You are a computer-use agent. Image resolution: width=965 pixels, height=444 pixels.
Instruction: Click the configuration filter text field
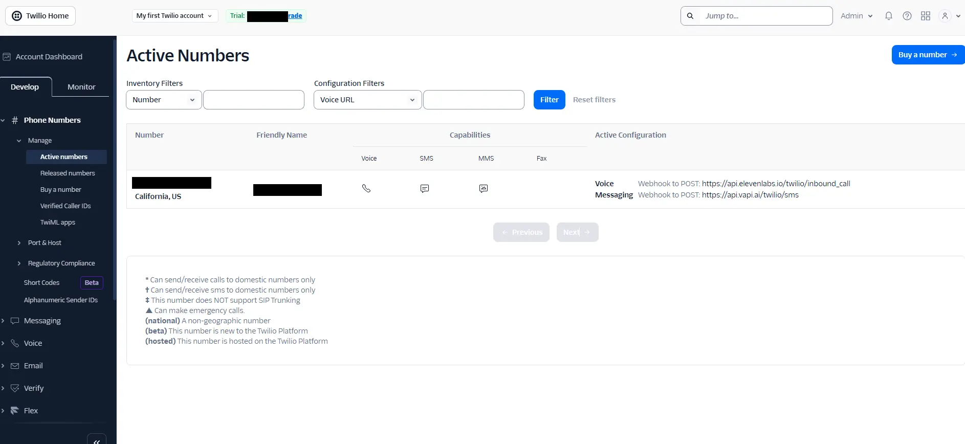pyautogui.click(x=474, y=100)
